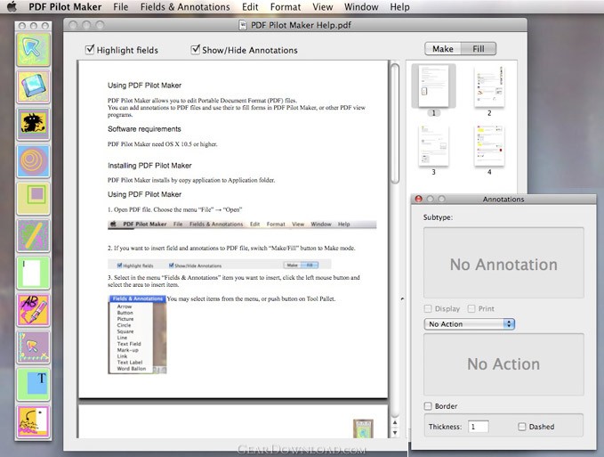Open the Format menu
This screenshot has height=457, width=604.
286,7
